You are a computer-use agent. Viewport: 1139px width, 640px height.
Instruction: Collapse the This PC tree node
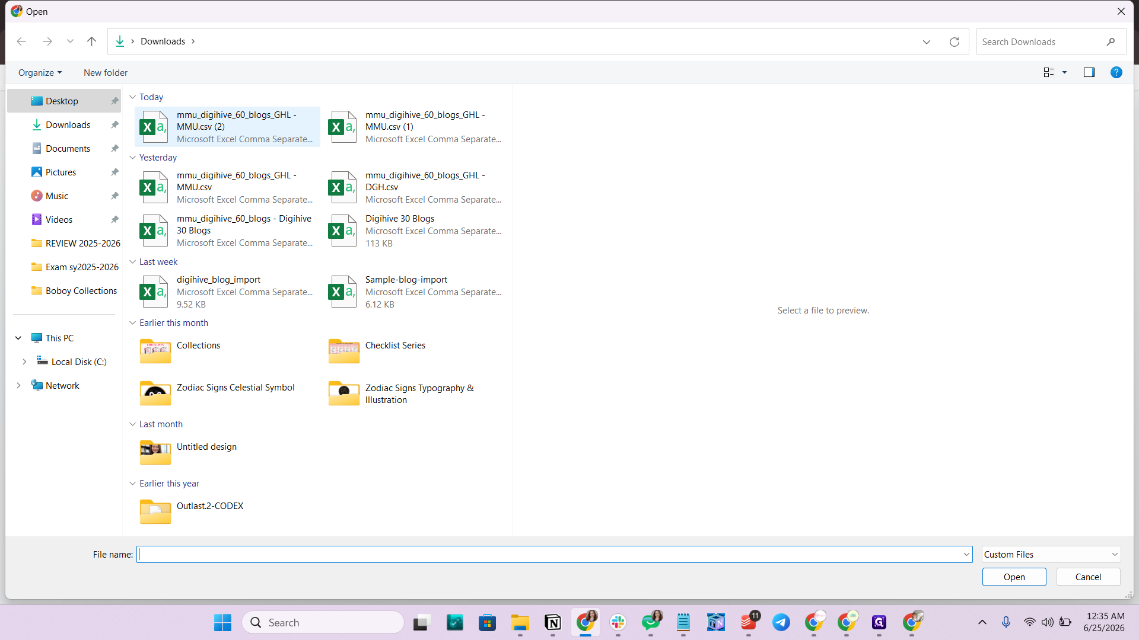pyautogui.click(x=18, y=338)
